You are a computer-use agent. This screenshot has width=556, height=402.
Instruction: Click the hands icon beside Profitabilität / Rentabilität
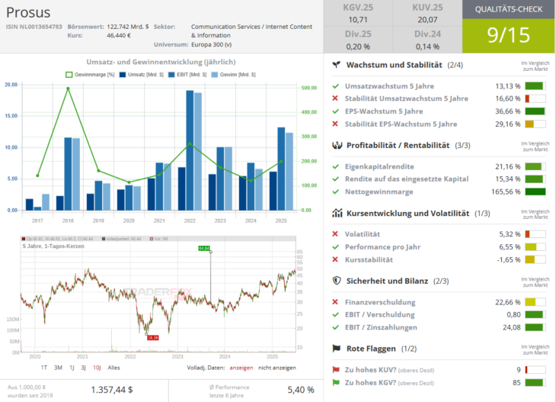click(x=337, y=145)
